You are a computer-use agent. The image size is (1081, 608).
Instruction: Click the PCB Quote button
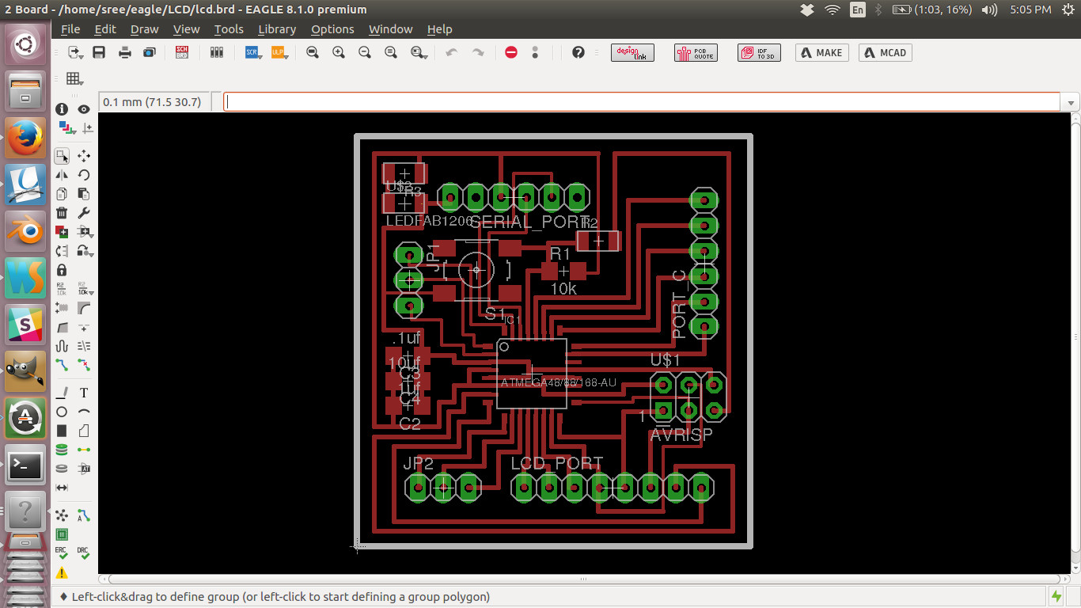696,52
